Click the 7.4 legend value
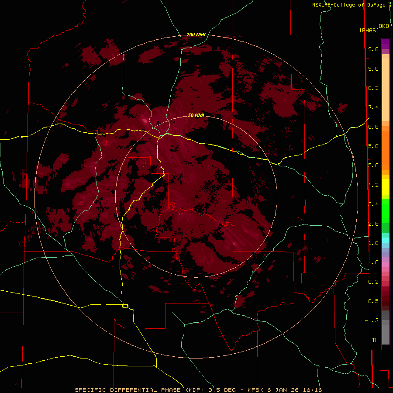393x393 pixels. click(373, 107)
